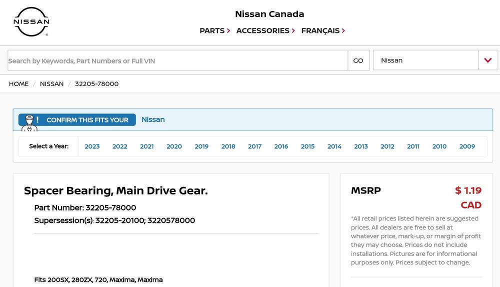Select year 2021

(x=146, y=146)
